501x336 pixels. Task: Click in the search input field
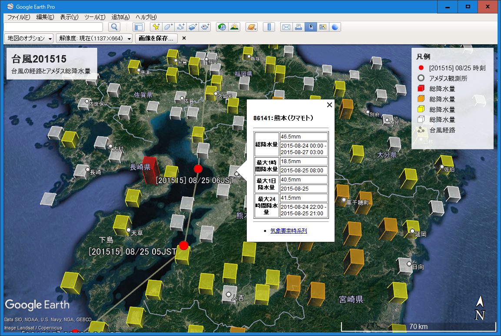tap(53, 27)
